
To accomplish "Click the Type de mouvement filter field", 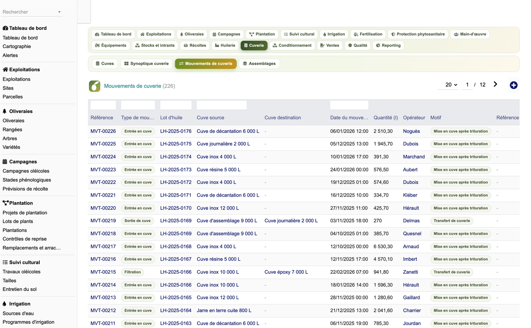I will [138, 105].
